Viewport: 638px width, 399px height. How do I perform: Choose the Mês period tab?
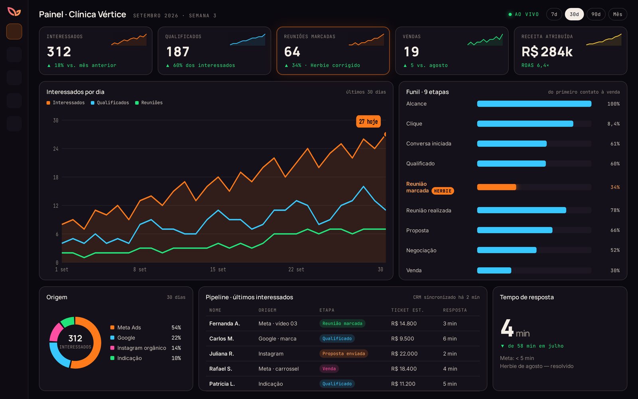tap(618, 14)
